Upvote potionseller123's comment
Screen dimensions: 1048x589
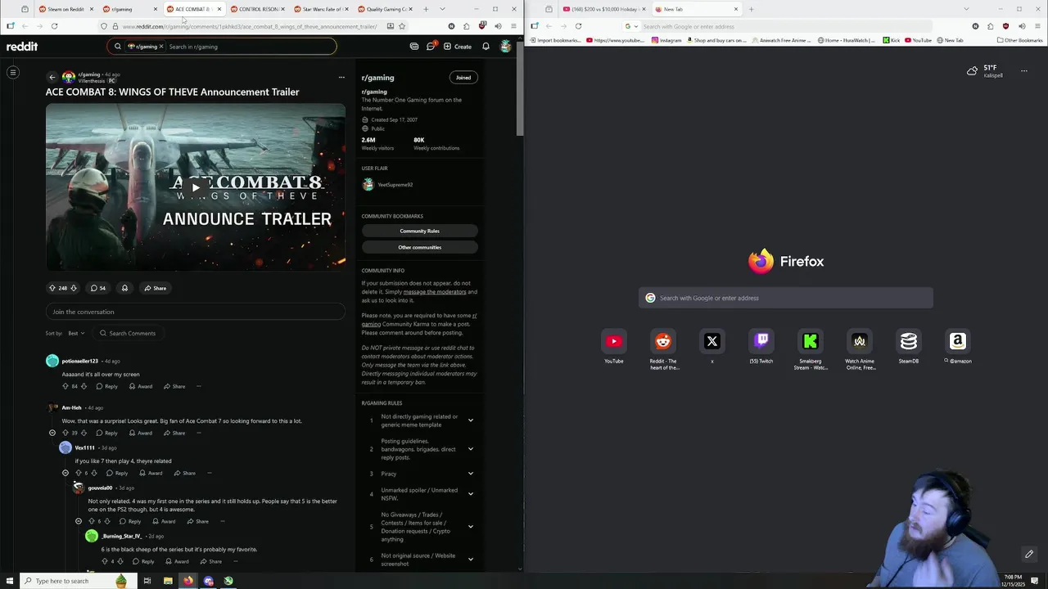65,386
